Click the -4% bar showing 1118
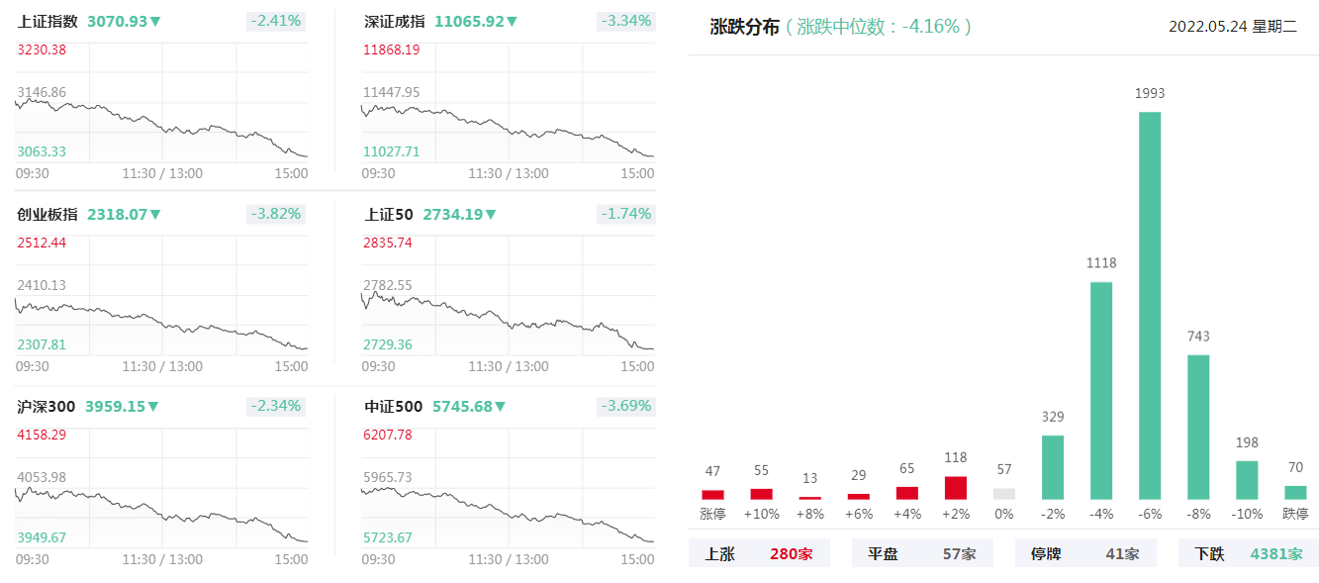Viewport: 1319px width, 583px height. [x=1101, y=390]
